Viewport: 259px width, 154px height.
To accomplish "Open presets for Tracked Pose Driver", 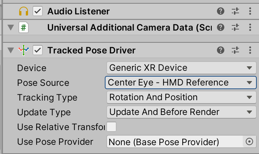I will click(x=235, y=50).
